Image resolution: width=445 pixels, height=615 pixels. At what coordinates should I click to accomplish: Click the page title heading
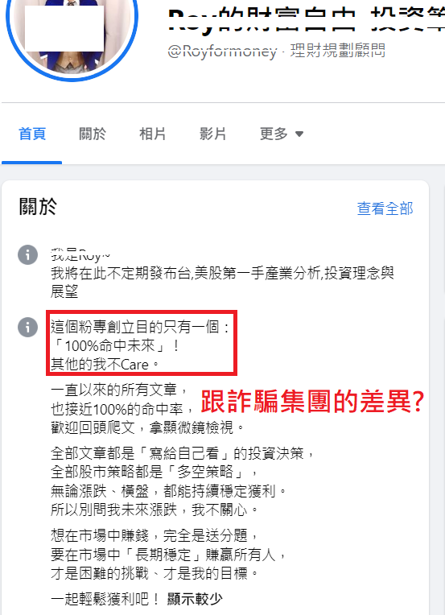[x=307, y=19]
